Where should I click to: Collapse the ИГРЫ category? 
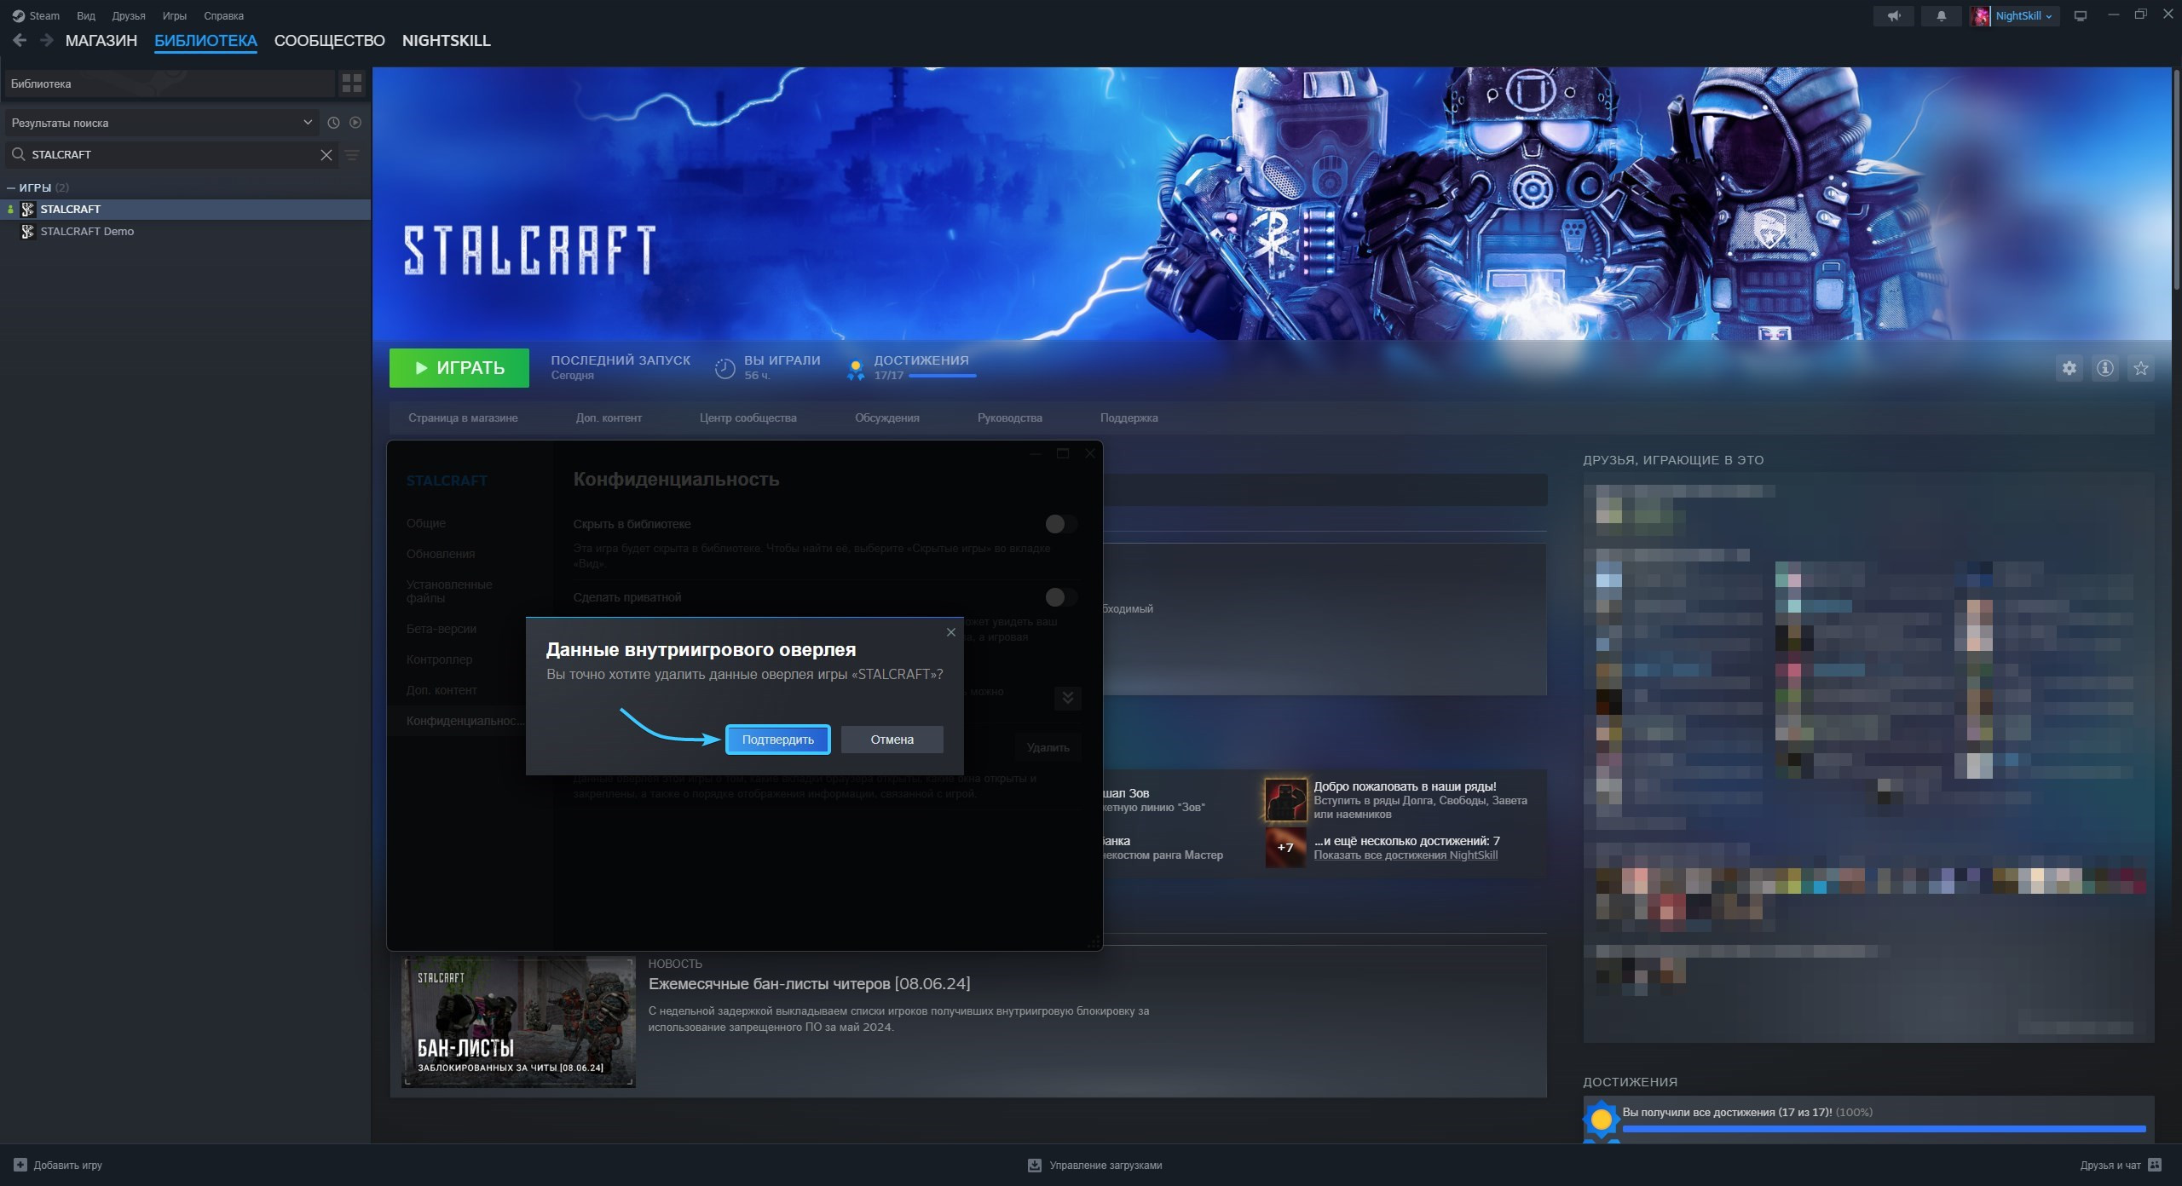(11, 187)
